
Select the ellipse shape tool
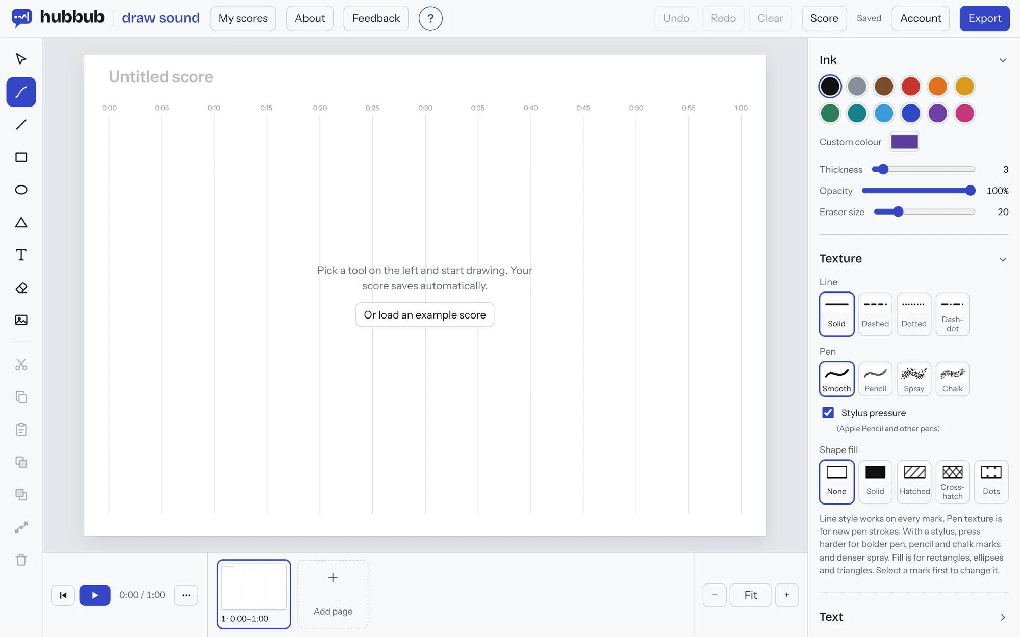pyautogui.click(x=21, y=190)
